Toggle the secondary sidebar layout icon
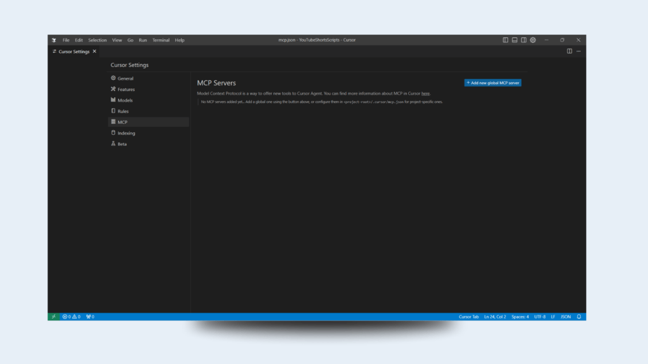648x364 pixels. point(523,40)
